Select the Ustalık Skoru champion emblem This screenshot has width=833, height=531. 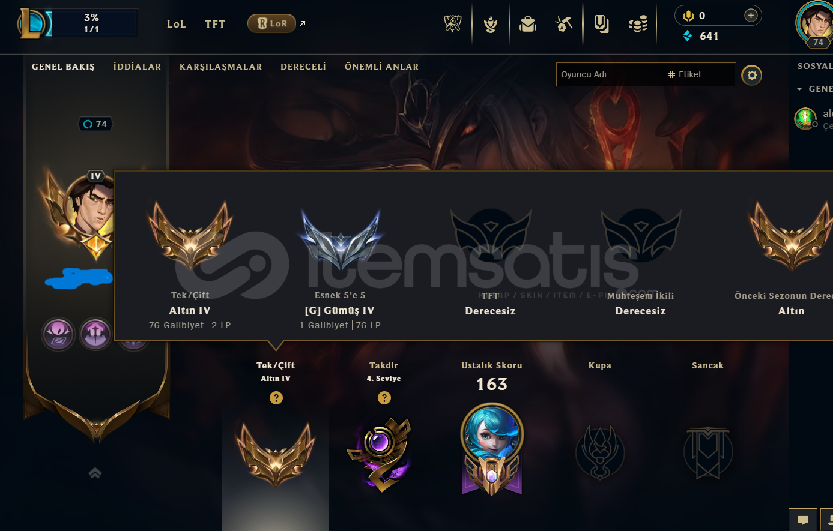click(x=492, y=449)
